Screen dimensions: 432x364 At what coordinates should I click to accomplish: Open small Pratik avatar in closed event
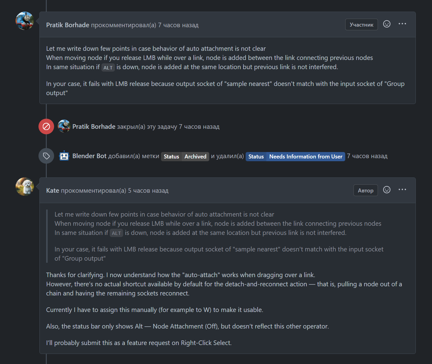(x=64, y=126)
